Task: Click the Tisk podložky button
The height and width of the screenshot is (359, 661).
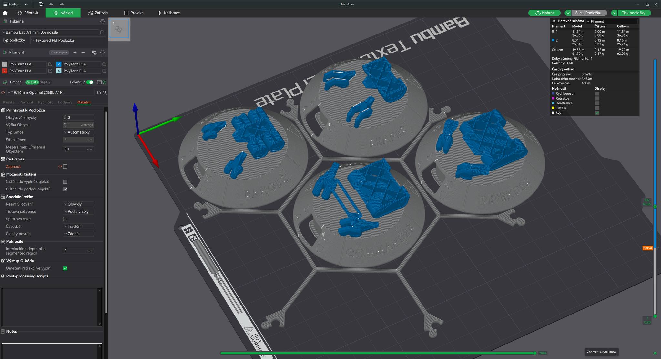Action: 633,13
